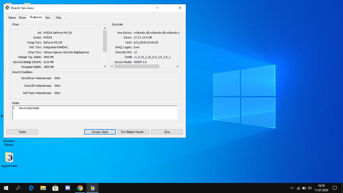
Task: Click the DirectX icon in the title bar
Action: click(x=8, y=8)
